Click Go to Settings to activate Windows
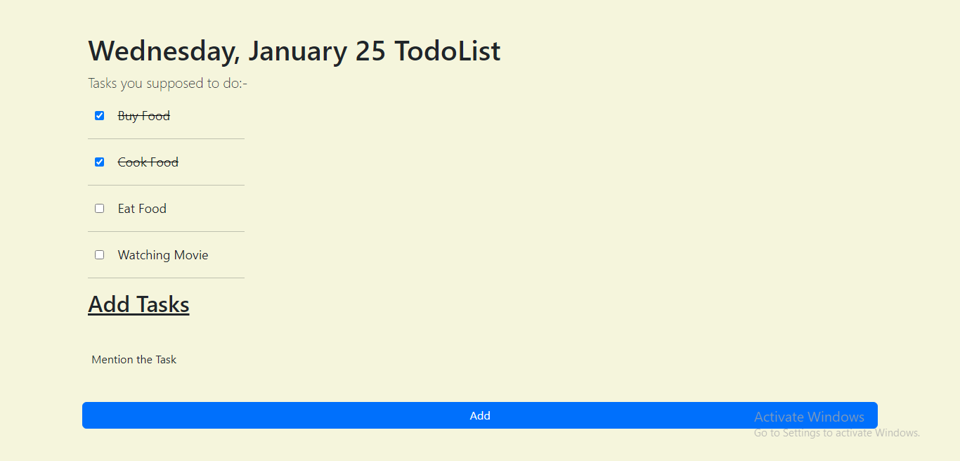 (836, 433)
